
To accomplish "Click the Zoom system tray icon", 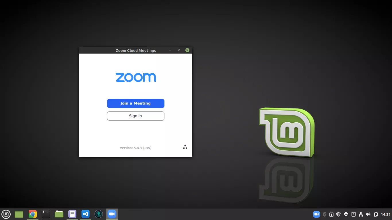I will (317, 214).
